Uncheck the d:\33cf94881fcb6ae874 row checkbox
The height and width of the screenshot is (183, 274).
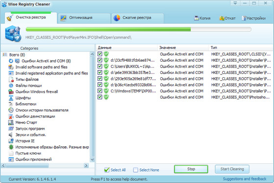100,60
